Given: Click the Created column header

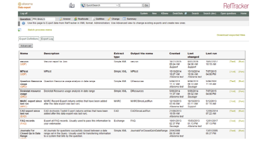Looking at the screenshot, I should pyautogui.click(x=174, y=54).
